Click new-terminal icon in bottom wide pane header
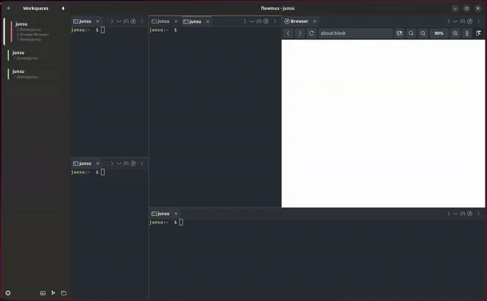The width and height of the screenshot is (487, 301). click(463, 214)
